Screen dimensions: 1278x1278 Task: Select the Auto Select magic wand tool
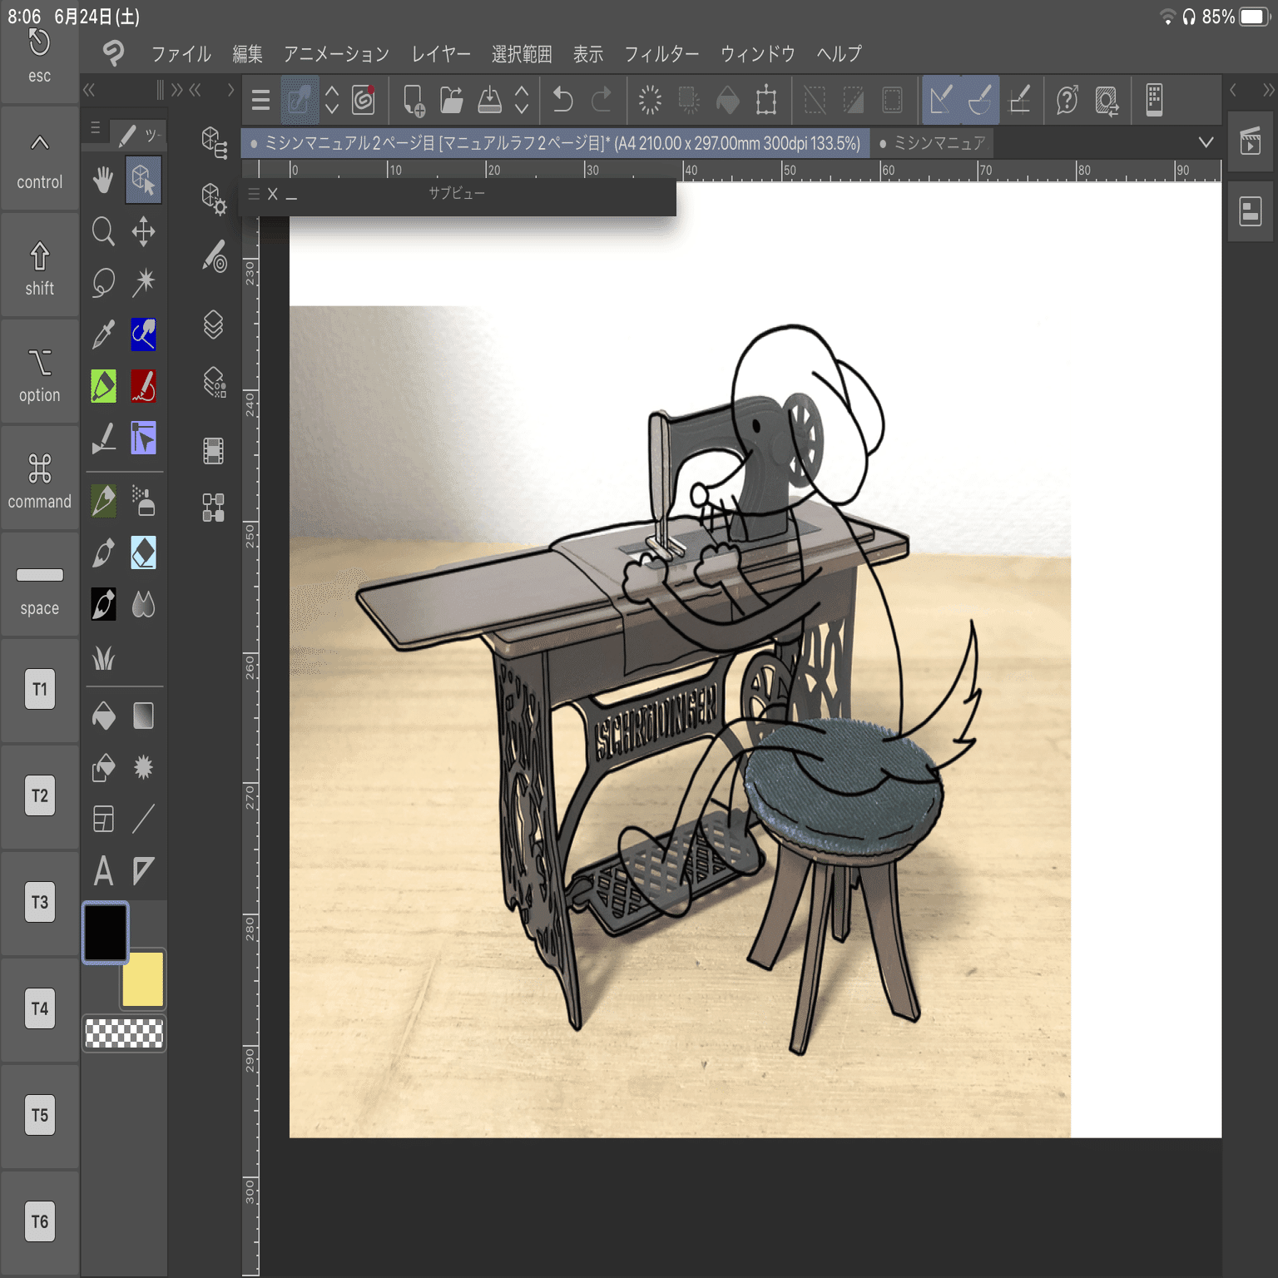click(x=143, y=284)
